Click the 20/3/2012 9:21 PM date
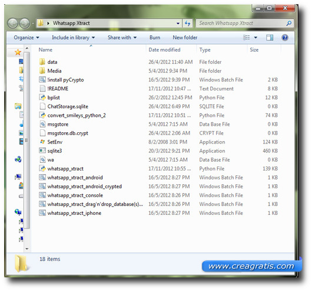The width and height of the screenshot is (312, 291). tap(169, 151)
